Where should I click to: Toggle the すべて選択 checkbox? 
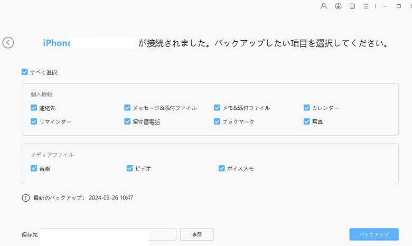click(24, 72)
